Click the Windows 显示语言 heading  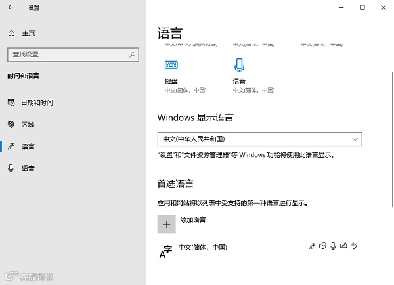pyautogui.click(x=195, y=118)
